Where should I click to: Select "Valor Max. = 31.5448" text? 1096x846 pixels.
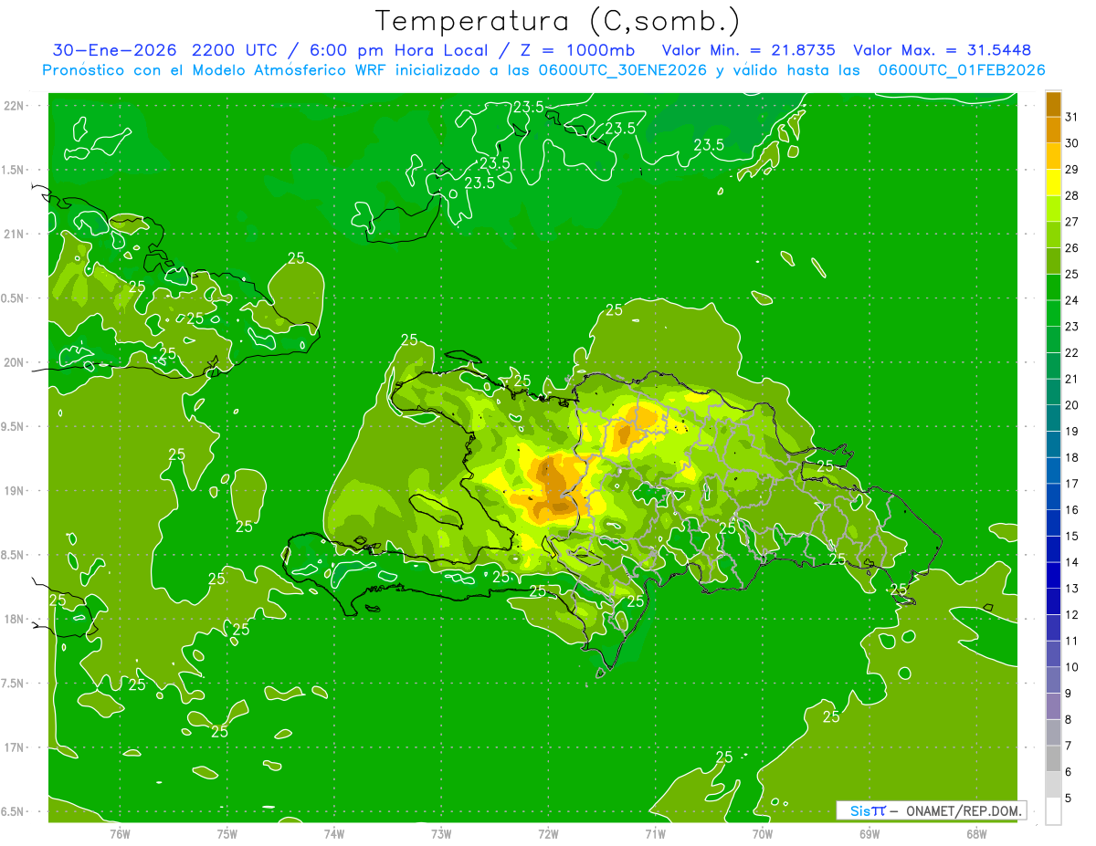tap(942, 50)
